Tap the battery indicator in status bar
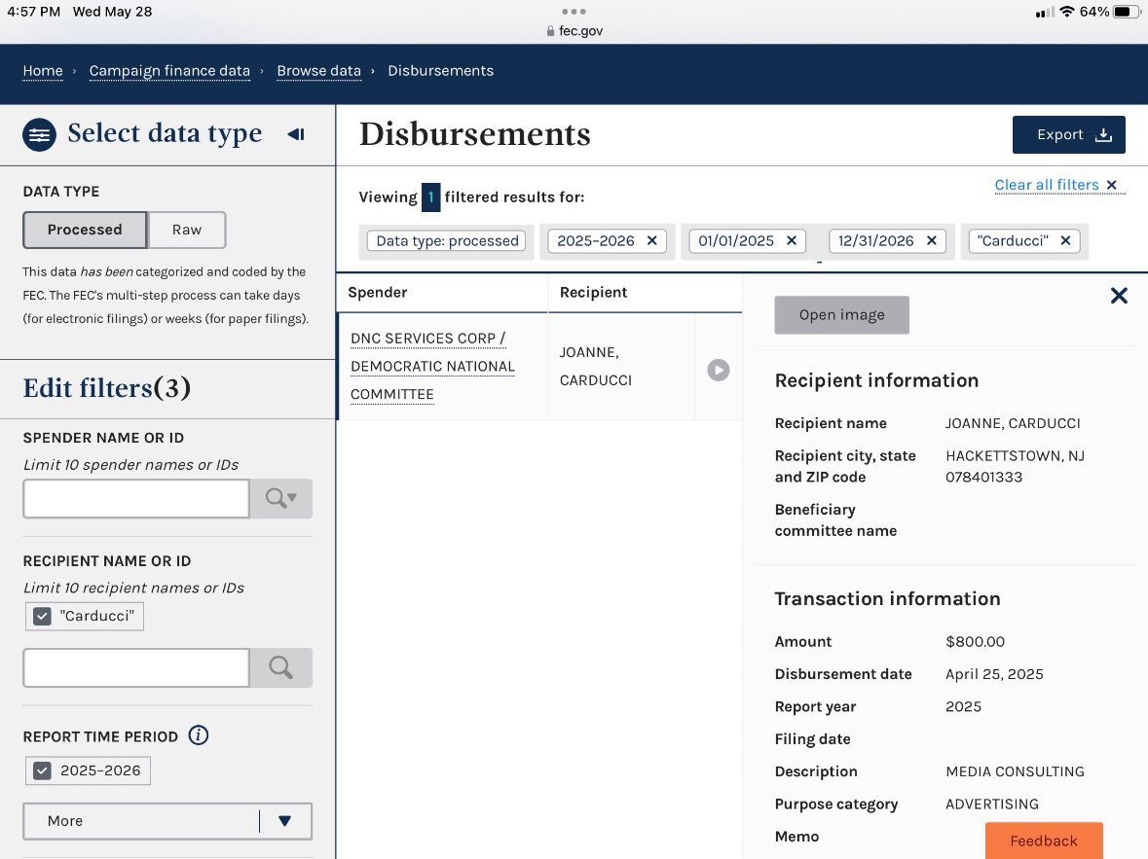The width and height of the screenshot is (1148, 859). tap(1126, 12)
